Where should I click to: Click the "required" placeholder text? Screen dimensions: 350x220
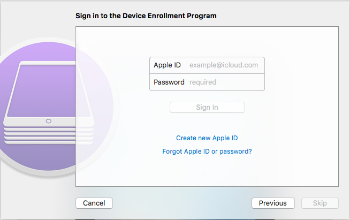pos(203,82)
